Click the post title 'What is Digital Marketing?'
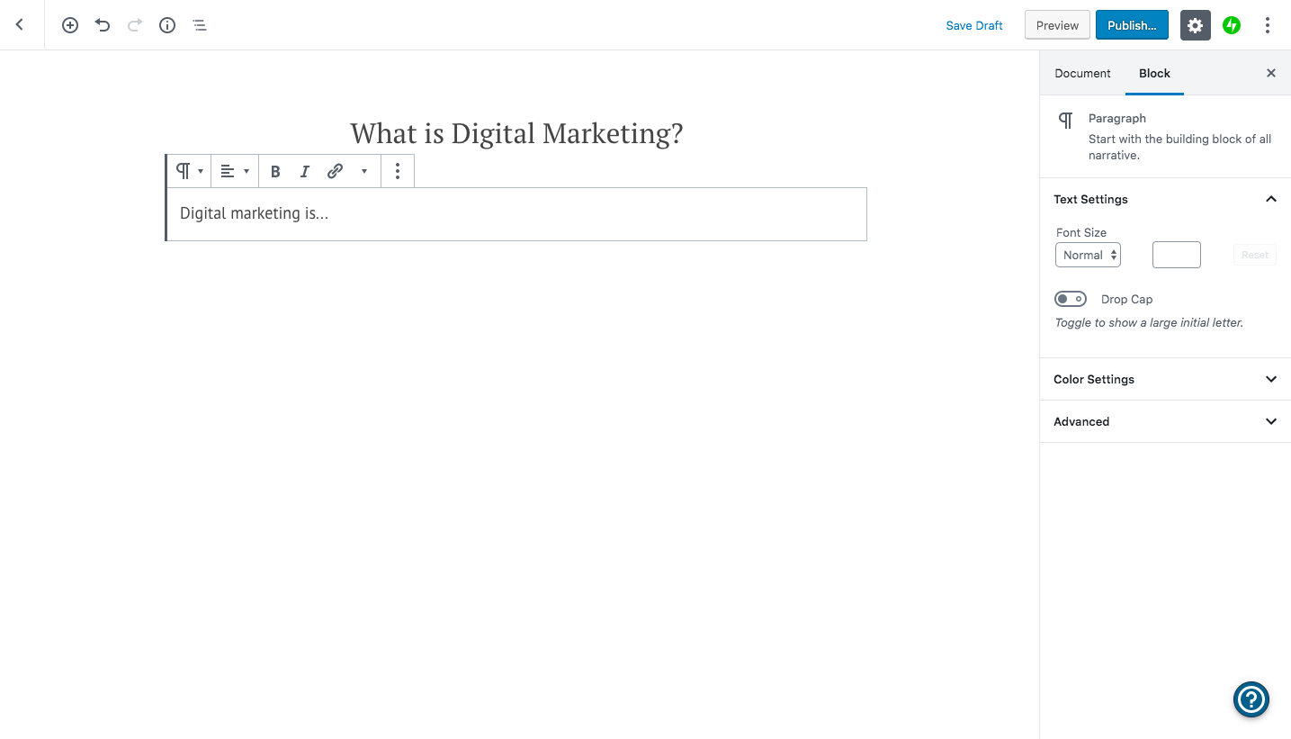 pyautogui.click(x=516, y=133)
